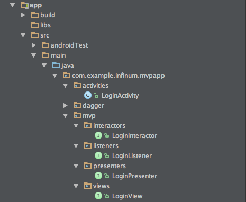Select the app module label
Viewport: 246px width, 202px height.
[x=35, y=5]
